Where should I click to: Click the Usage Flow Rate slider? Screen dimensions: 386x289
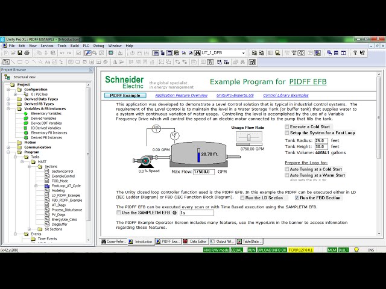(249, 137)
